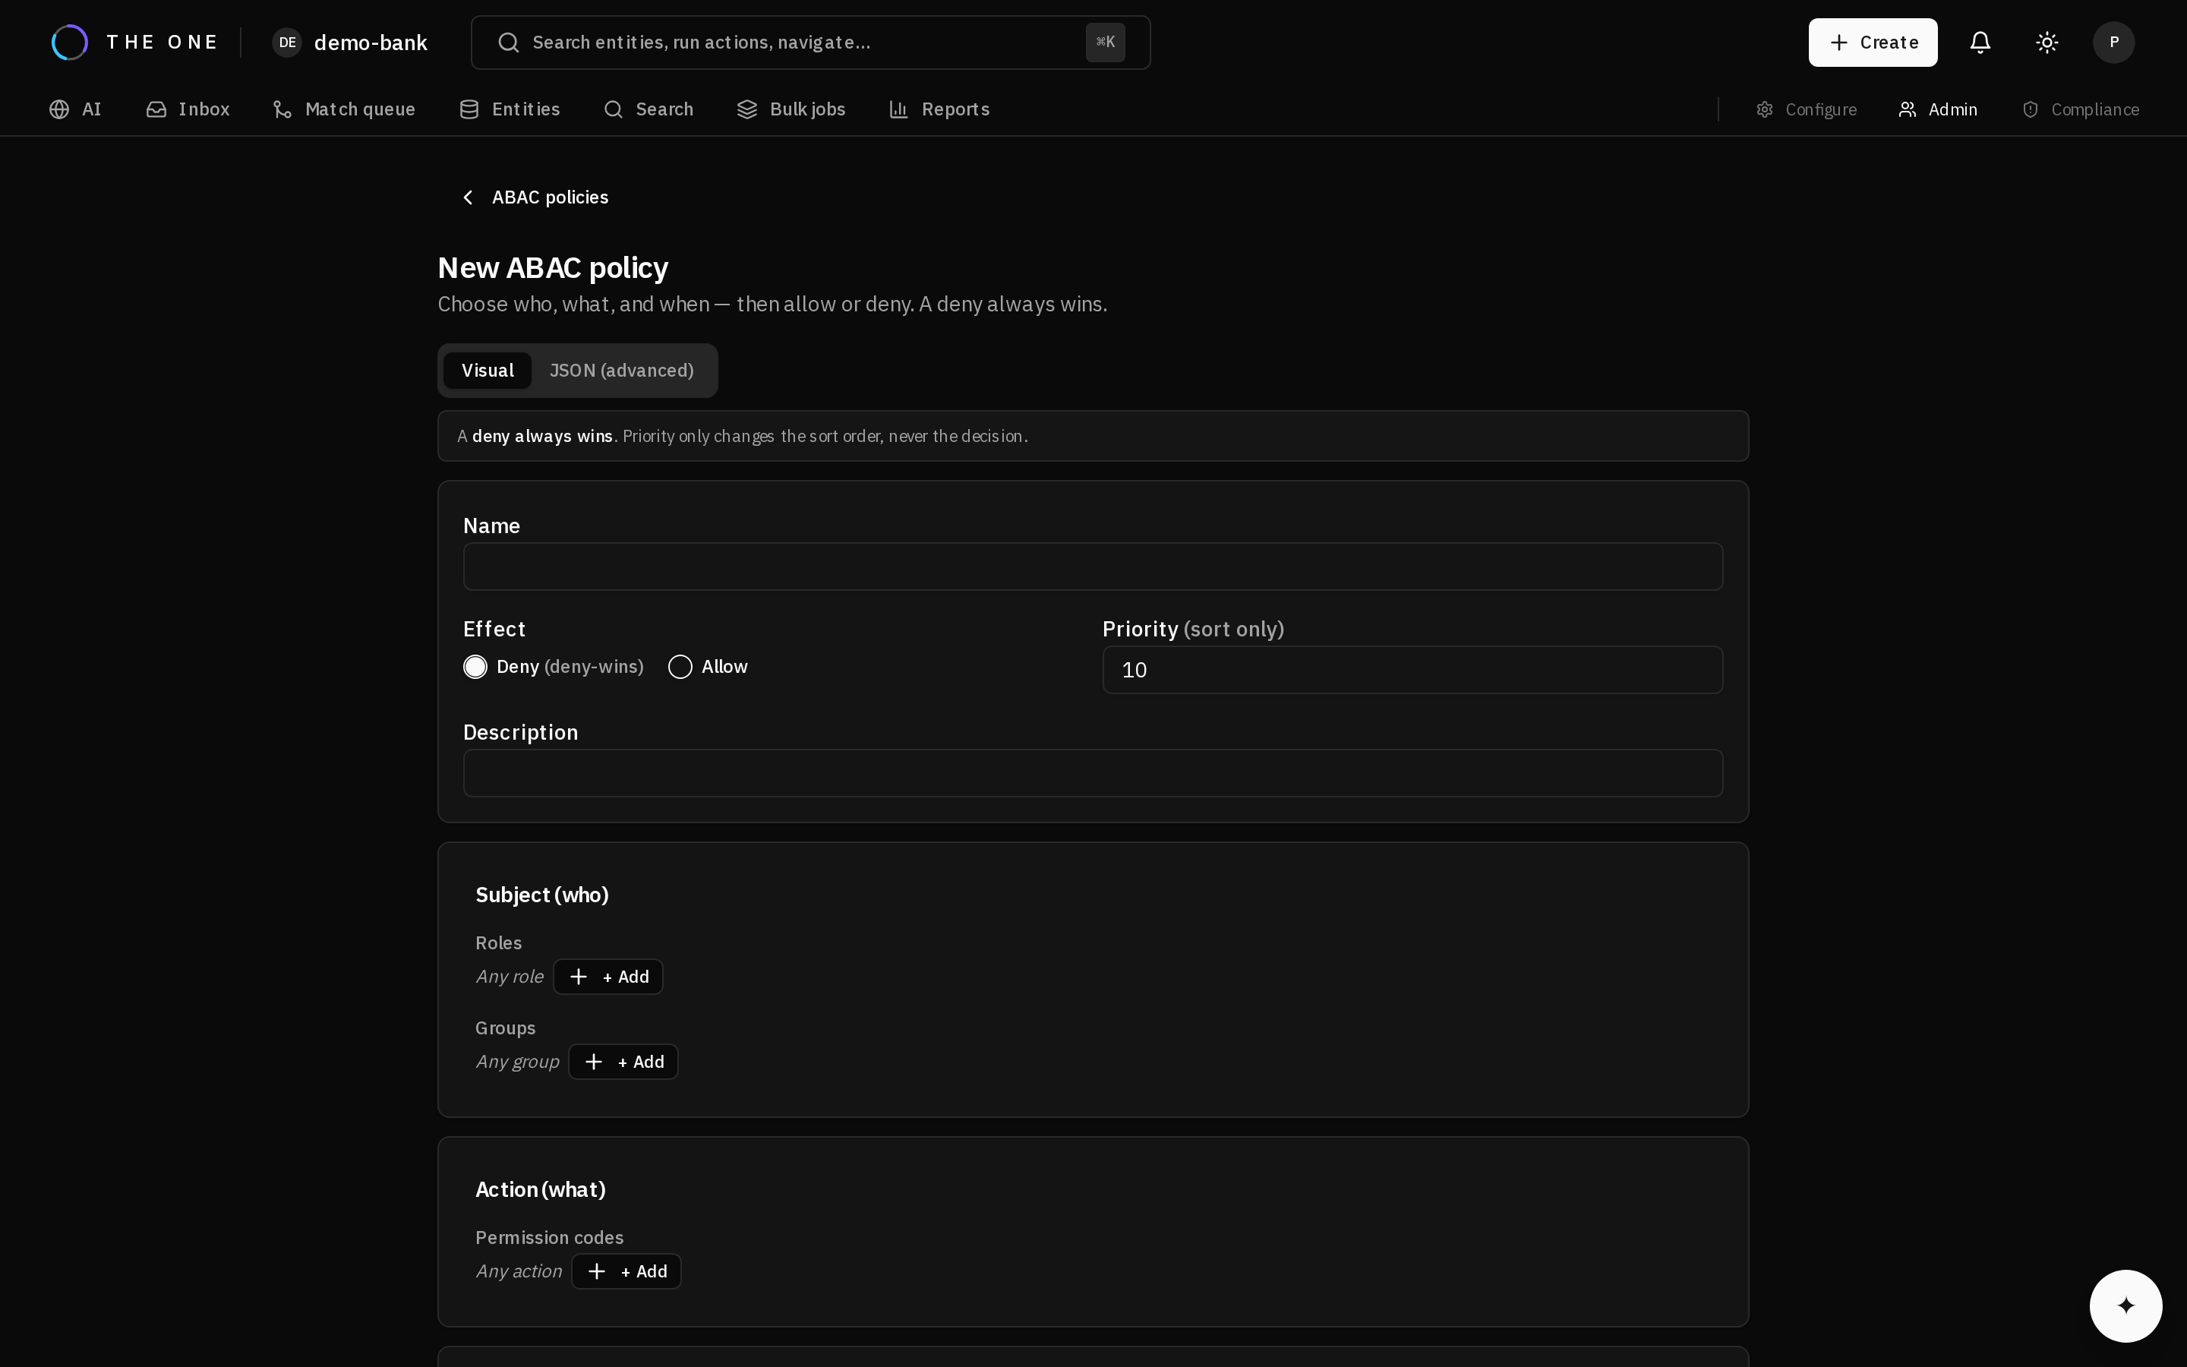The image size is (2187, 1367).
Task: Open the AI nav item
Action: point(76,109)
